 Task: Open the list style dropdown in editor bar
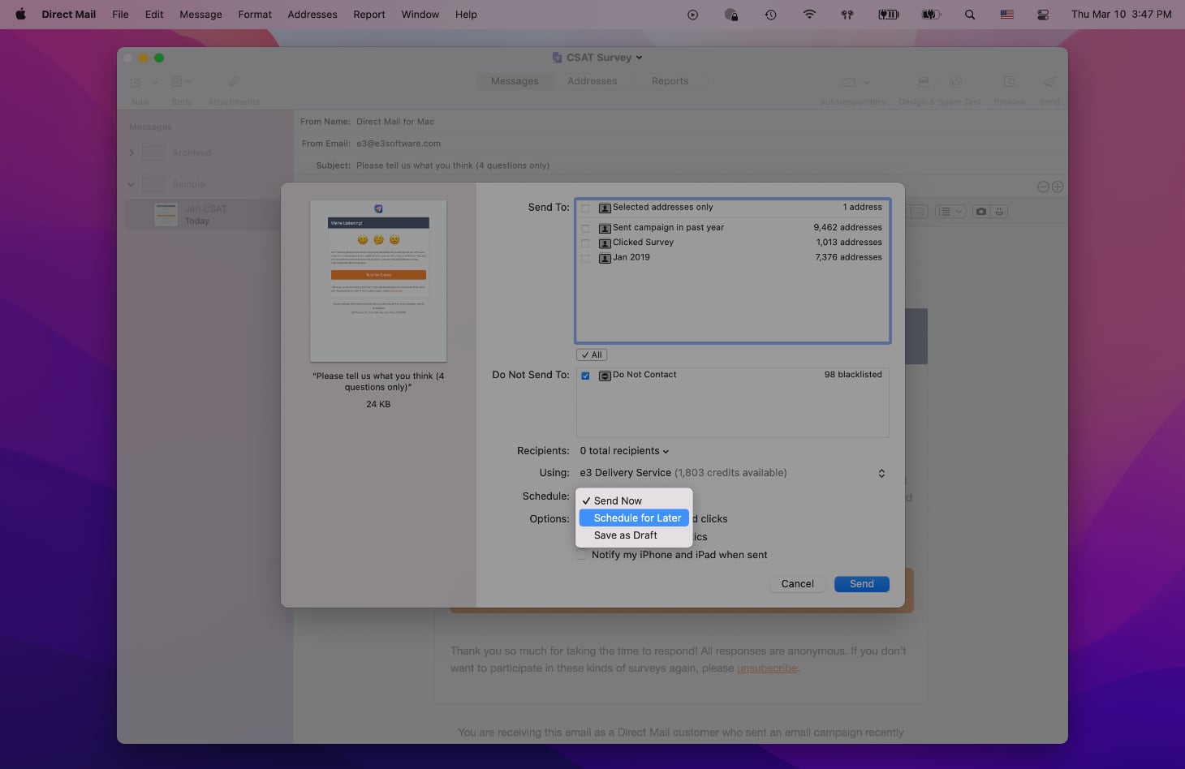[x=949, y=211]
